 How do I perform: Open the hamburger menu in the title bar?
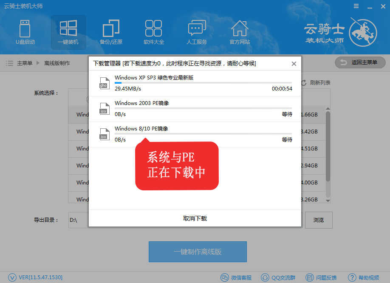356,6
